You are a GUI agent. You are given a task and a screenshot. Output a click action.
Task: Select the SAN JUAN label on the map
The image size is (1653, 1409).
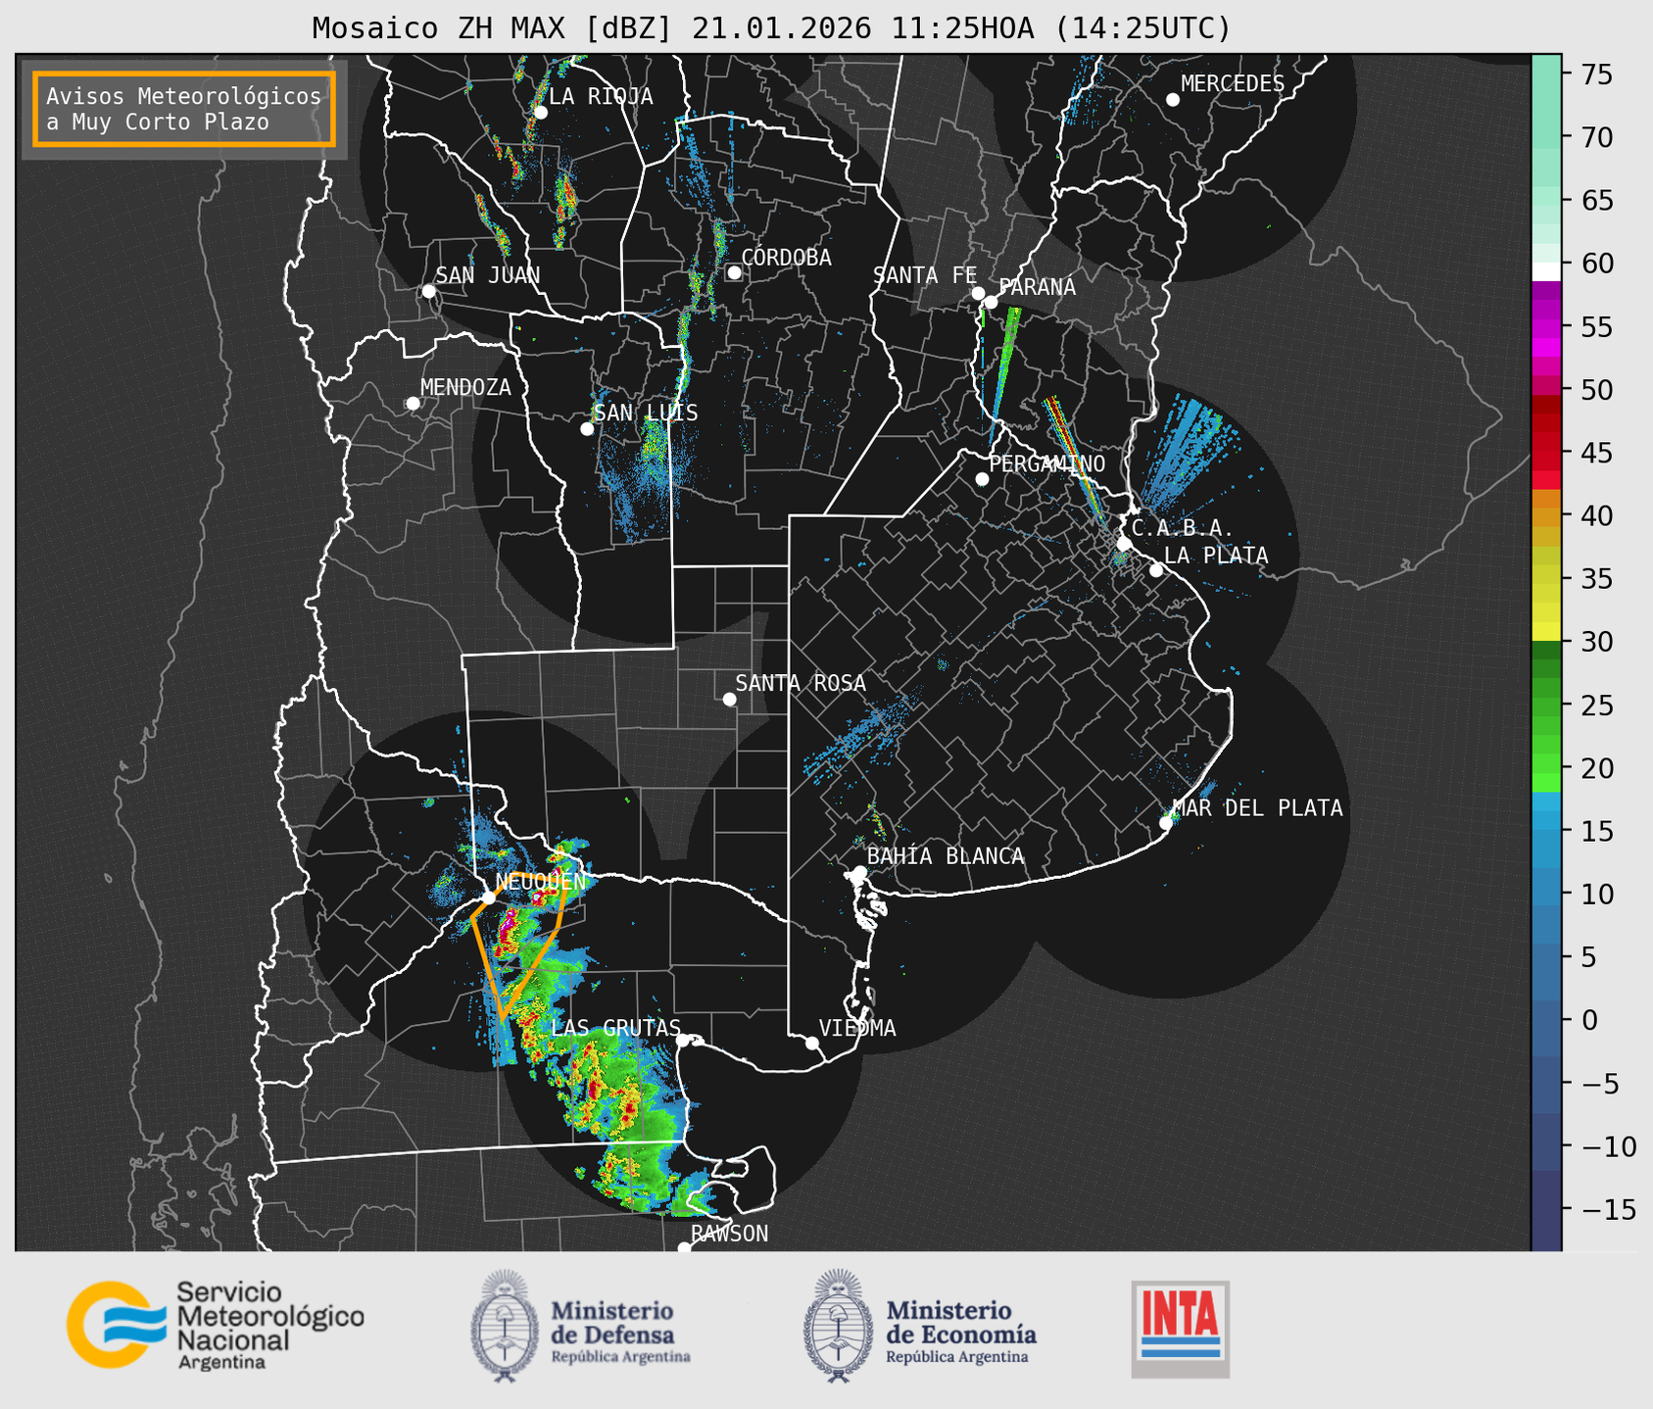pyautogui.click(x=487, y=275)
